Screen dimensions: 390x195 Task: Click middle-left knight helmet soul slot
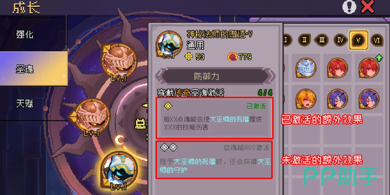(x=92, y=116)
